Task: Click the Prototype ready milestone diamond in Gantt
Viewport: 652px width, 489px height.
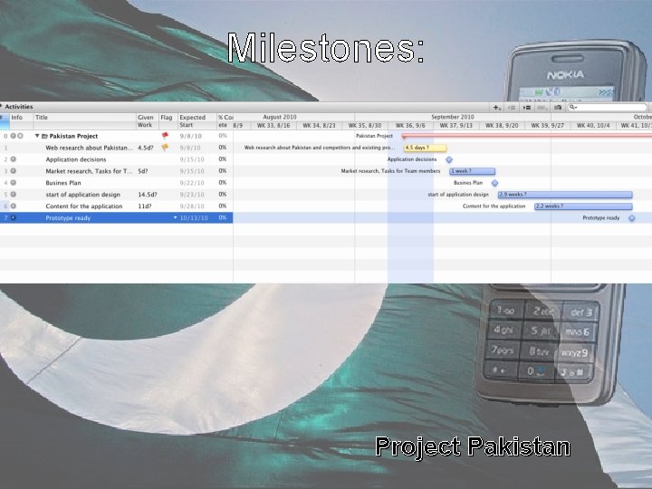Action: 632,218
